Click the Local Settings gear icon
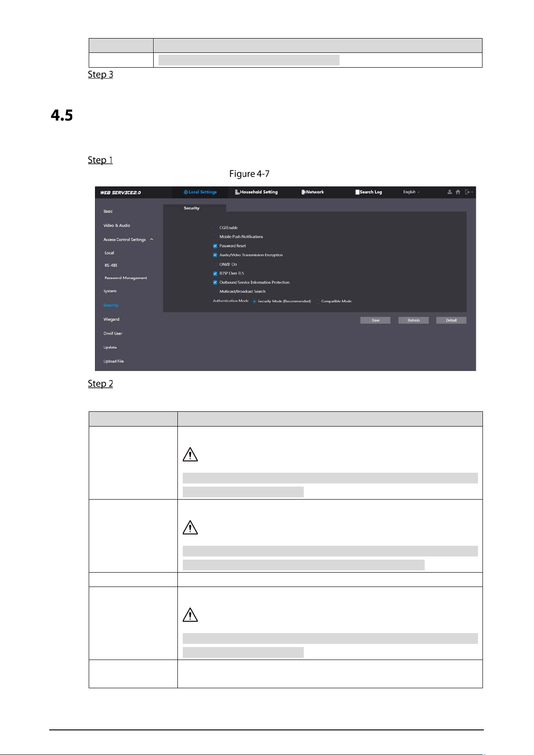 tap(185, 192)
